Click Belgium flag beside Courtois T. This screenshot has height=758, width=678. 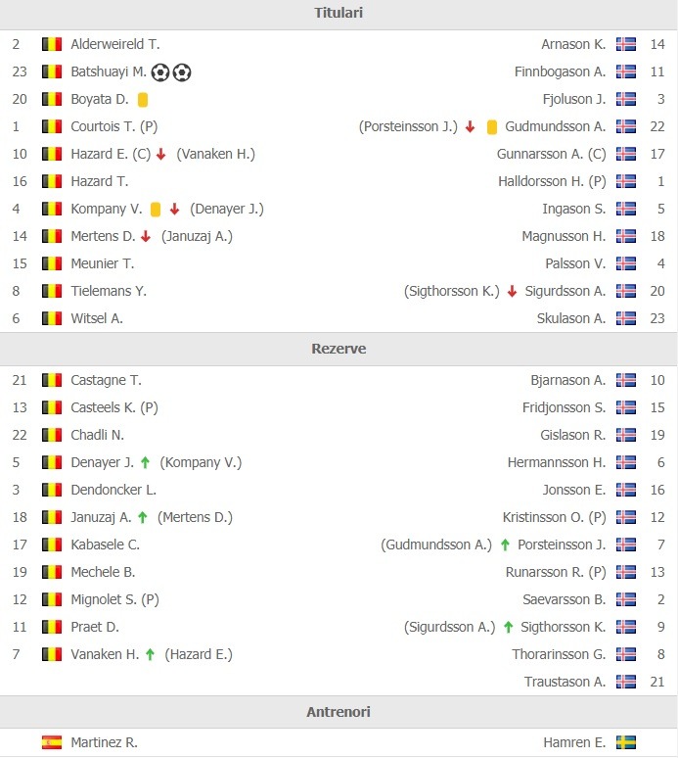click(x=52, y=126)
